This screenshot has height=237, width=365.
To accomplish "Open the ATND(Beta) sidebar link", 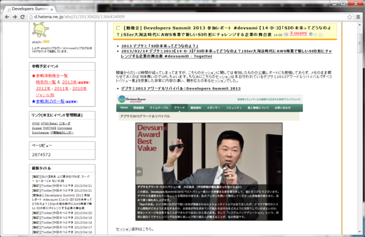I will point(49,124).
